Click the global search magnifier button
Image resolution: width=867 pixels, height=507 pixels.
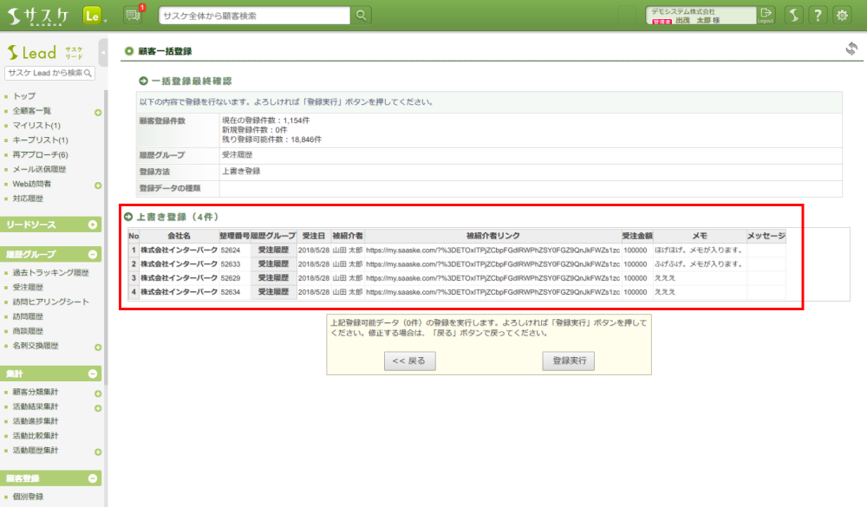pos(362,16)
